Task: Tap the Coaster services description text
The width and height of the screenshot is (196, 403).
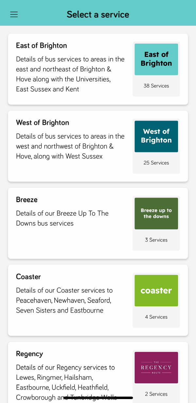Action: (64, 300)
